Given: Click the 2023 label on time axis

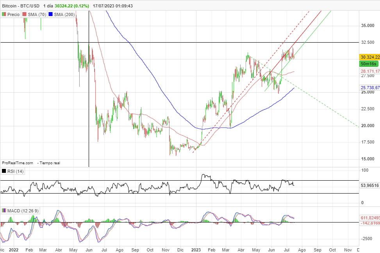Looking at the screenshot, I should (196, 250).
